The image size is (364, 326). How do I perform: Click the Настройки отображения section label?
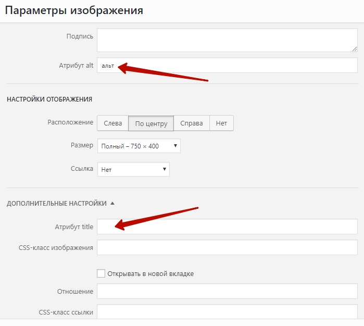[49, 99]
